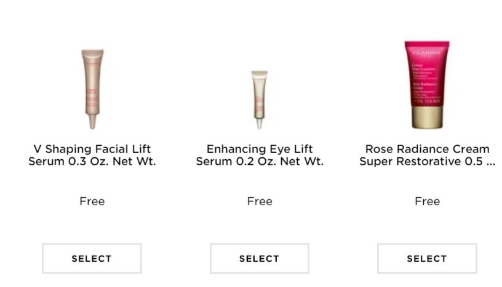Click the white nozzle of Eye Lift tube
Viewport: 502px width, 287px height.
(x=260, y=124)
